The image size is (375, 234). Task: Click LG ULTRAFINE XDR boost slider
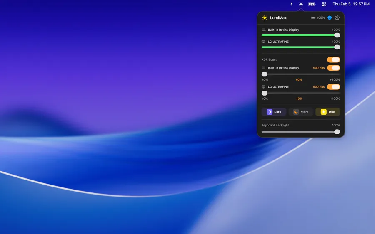(300, 93)
